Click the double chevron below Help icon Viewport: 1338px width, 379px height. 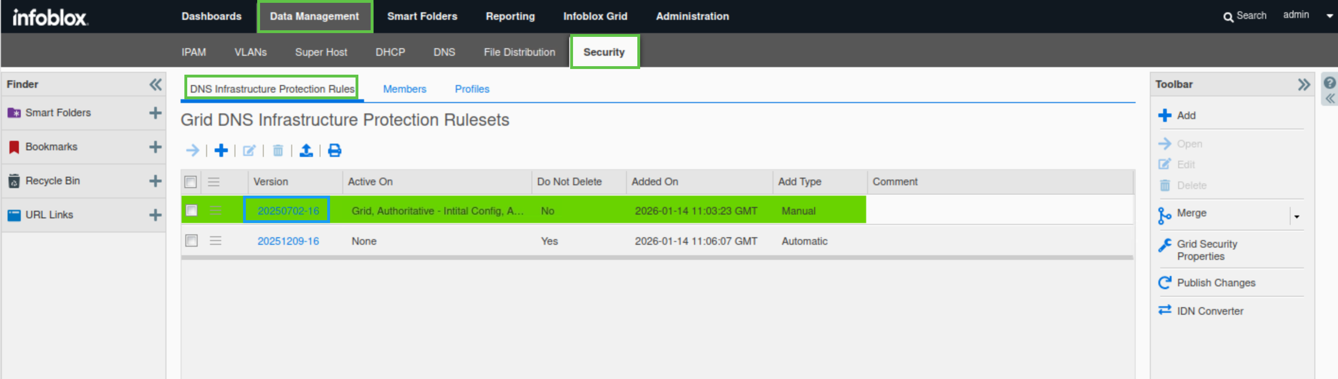[x=1329, y=99]
